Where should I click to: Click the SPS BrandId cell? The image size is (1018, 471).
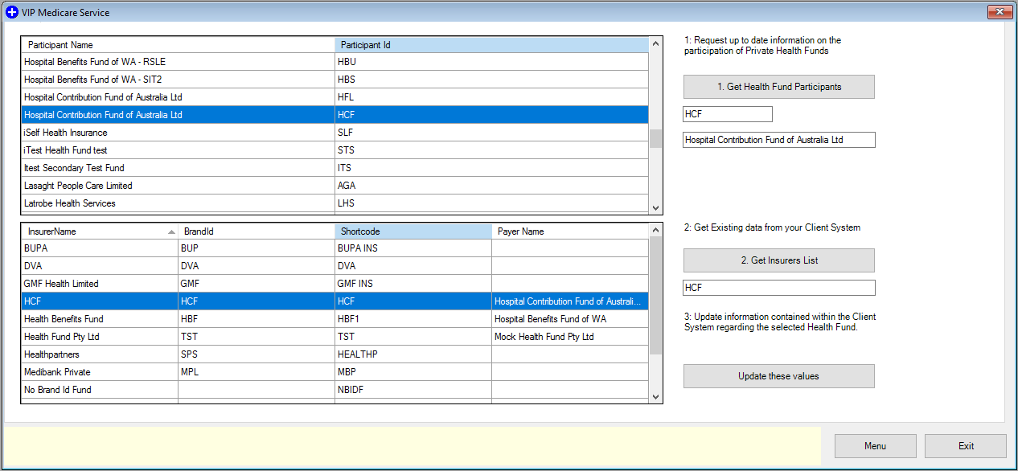click(x=256, y=354)
